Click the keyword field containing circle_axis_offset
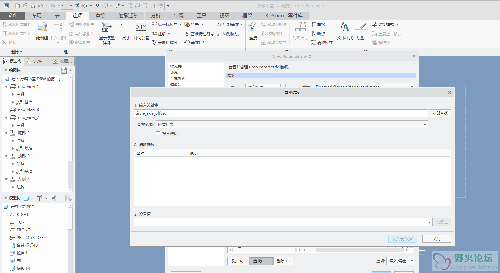Viewport: 500px width, 273px height. coord(281,113)
